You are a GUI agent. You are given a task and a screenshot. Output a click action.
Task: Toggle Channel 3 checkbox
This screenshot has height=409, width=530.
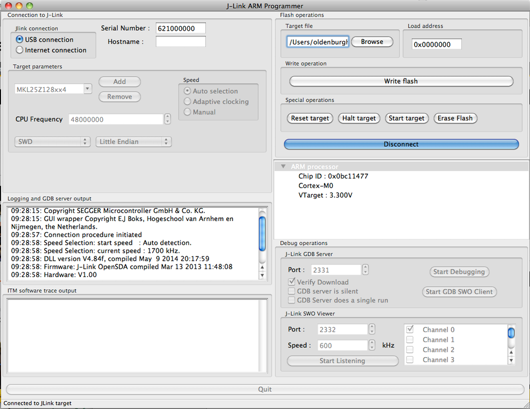coord(410,360)
